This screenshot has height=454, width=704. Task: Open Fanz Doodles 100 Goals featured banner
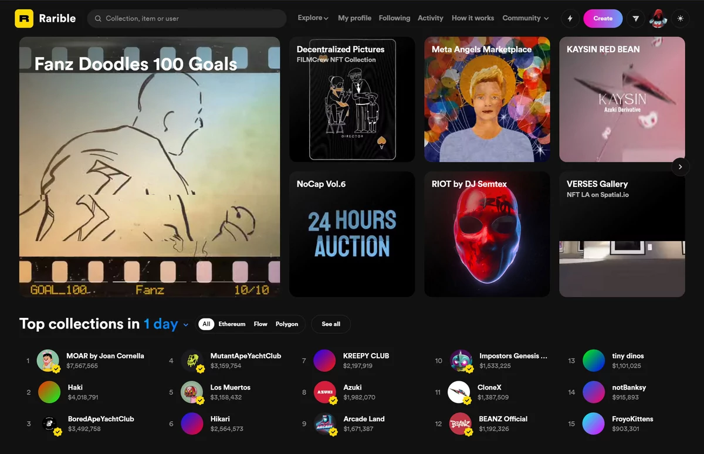150,167
